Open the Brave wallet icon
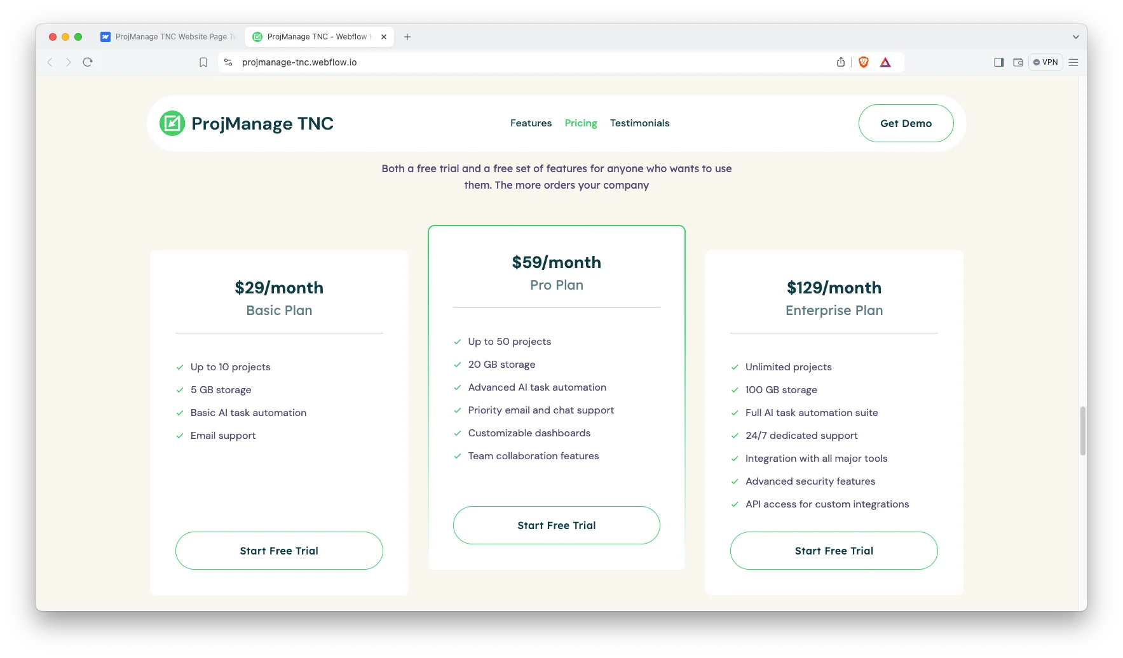Viewport: 1123px width, 658px height. point(1018,62)
